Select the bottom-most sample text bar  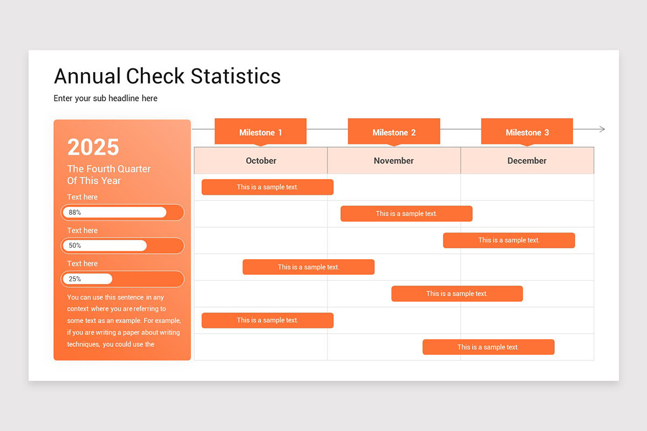pyautogui.click(x=488, y=347)
